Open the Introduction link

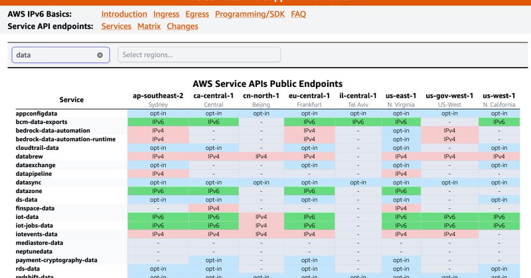tap(124, 14)
